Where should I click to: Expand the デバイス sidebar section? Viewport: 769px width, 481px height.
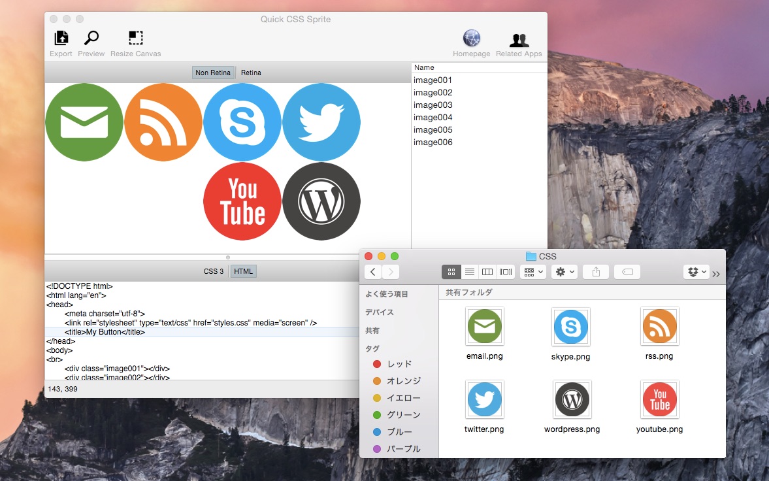tap(379, 312)
